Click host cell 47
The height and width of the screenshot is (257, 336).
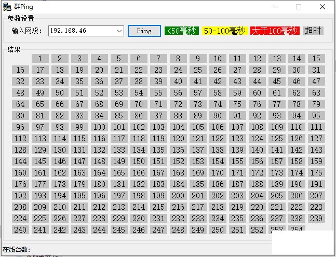click(x=316, y=82)
